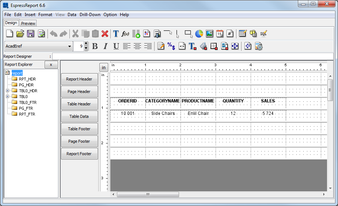The width and height of the screenshot is (338, 206).
Task: Delete selection with red X icon
Action: click(105, 34)
